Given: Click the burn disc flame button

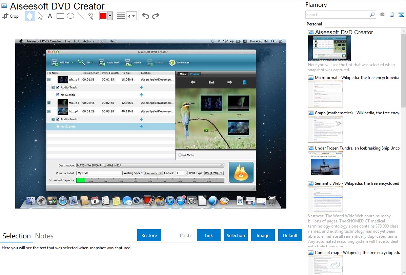Looking at the screenshot, I should click(x=241, y=172).
